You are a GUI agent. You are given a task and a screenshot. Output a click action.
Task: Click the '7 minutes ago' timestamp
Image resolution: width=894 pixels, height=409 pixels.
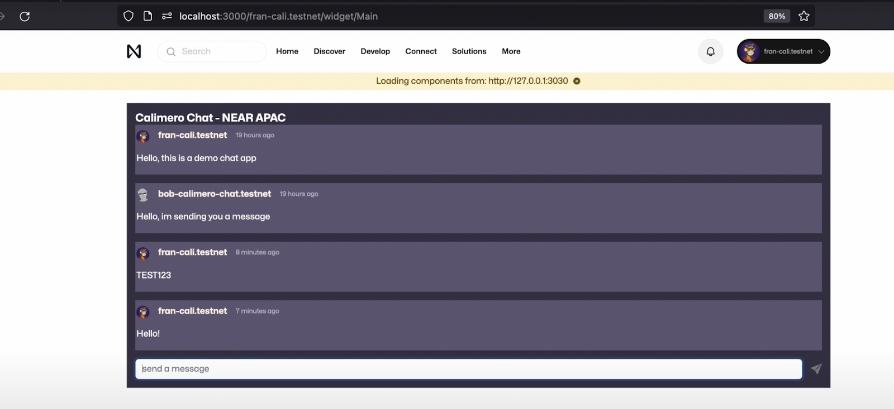click(x=257, y=311)
